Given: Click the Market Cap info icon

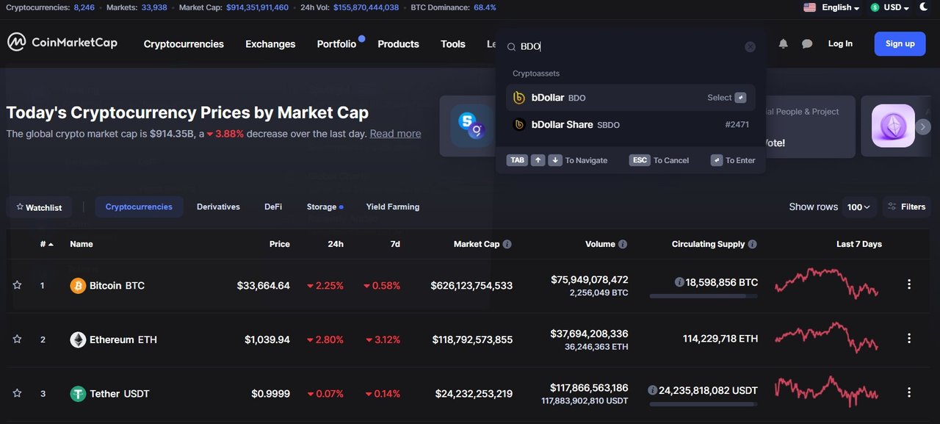Looking at the screenshot, I should pos(507,244).
